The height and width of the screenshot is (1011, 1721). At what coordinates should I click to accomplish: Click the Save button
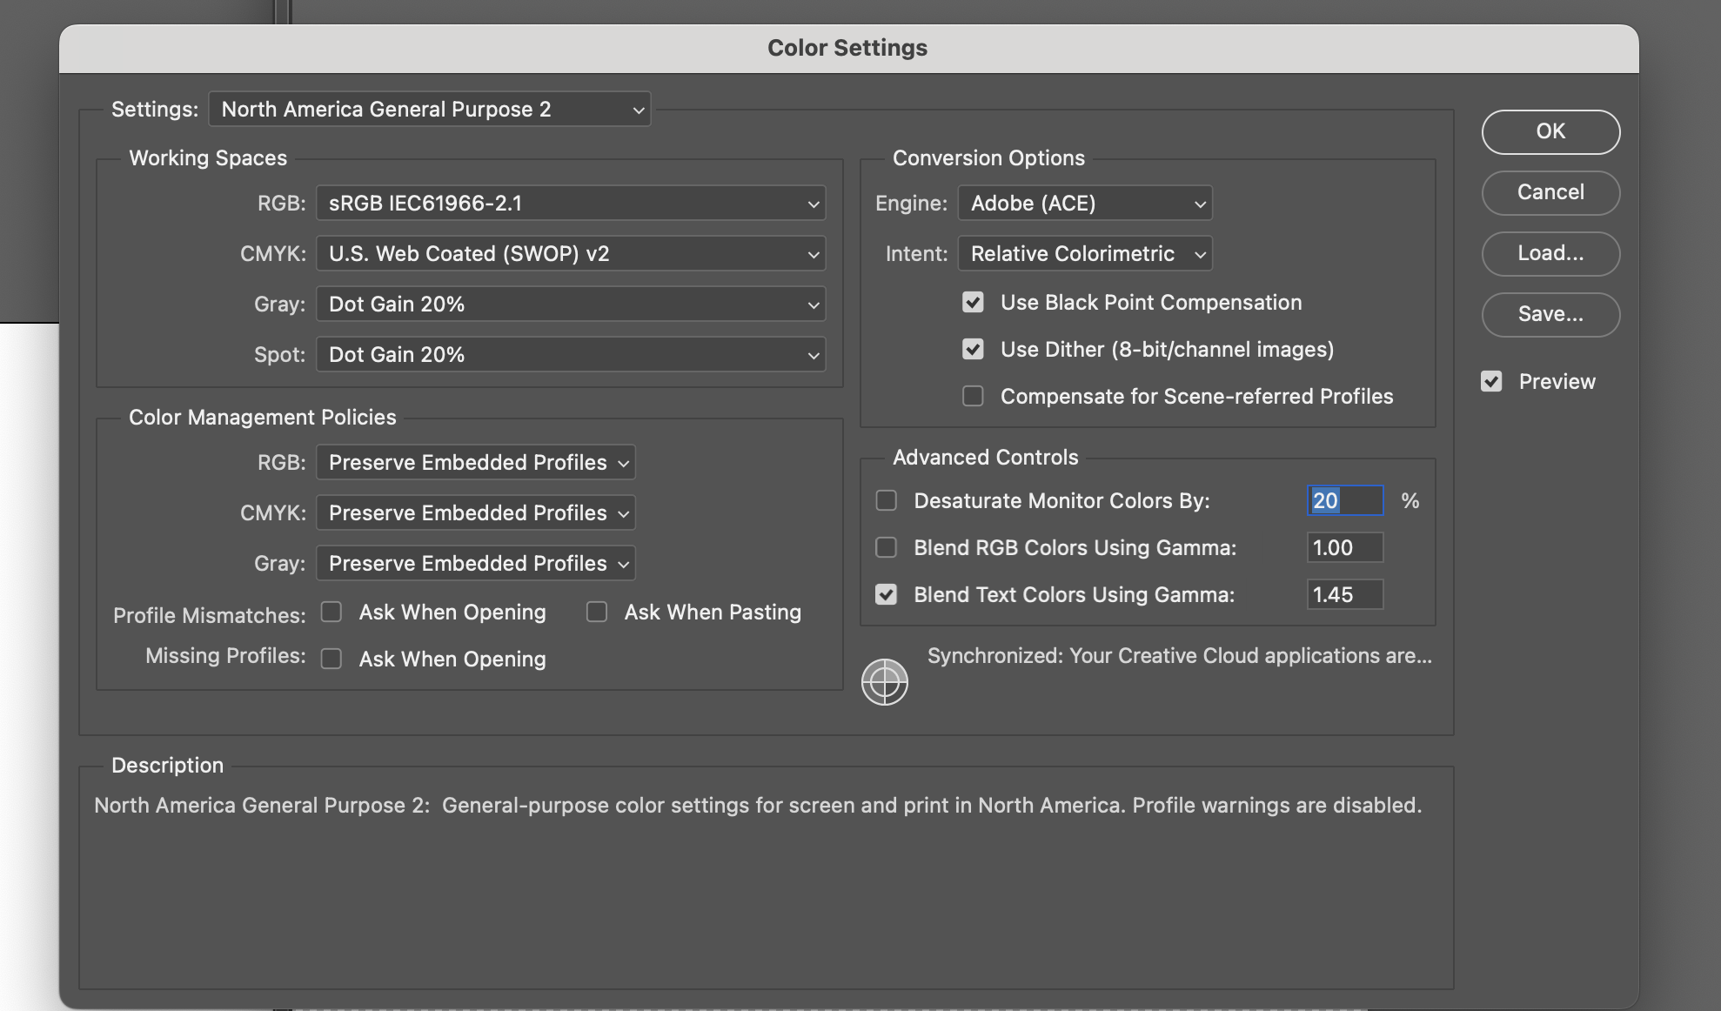pos(1551,311)
